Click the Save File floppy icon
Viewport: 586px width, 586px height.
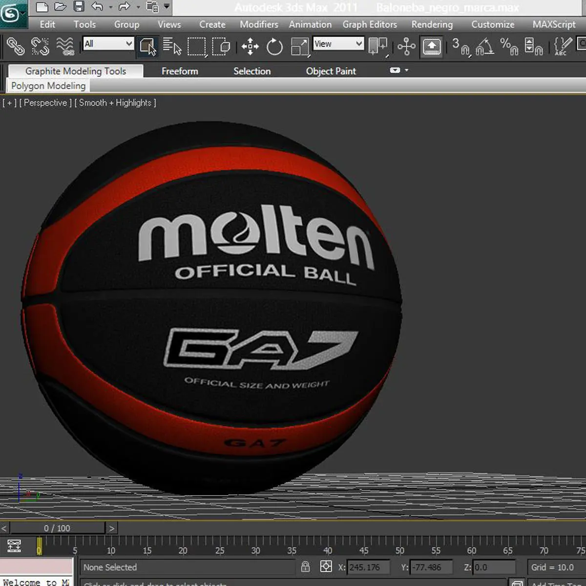pos(79,7)
